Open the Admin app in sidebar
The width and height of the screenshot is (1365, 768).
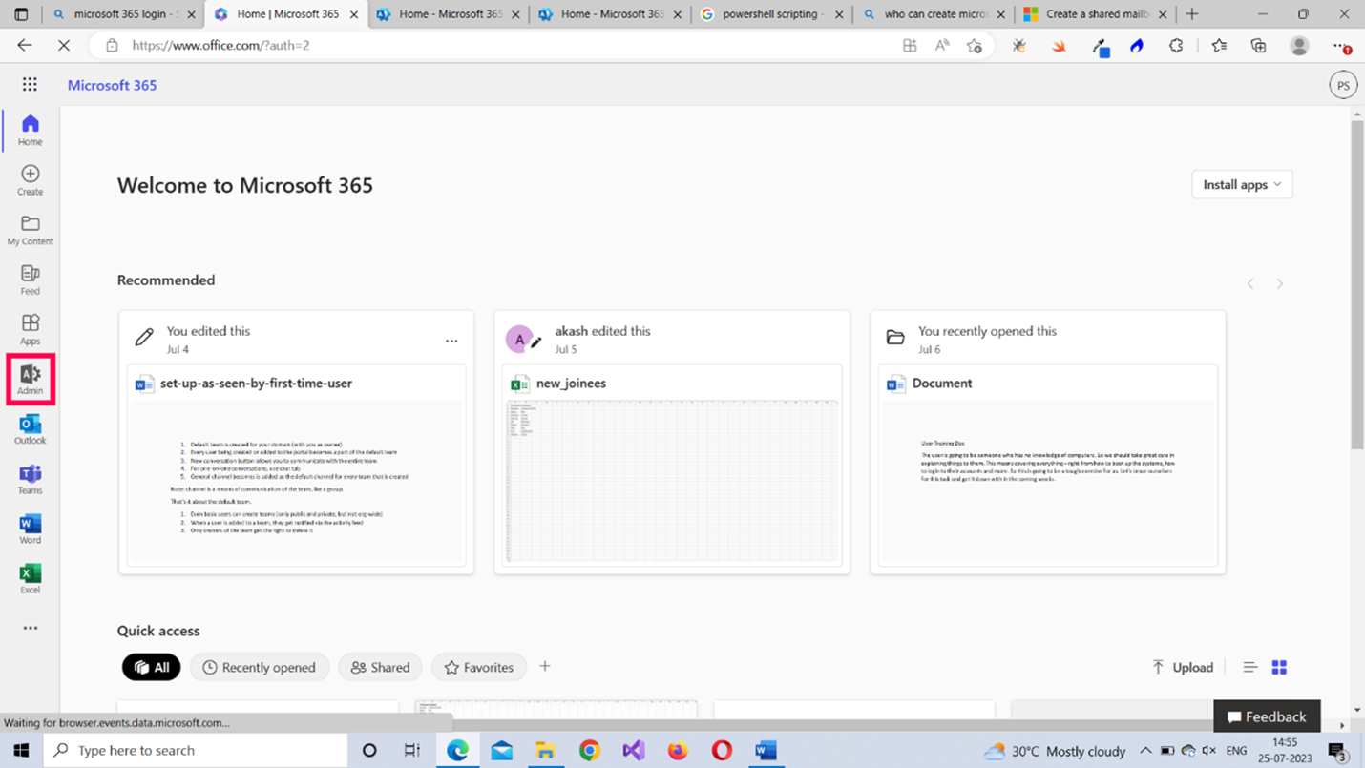30,379
